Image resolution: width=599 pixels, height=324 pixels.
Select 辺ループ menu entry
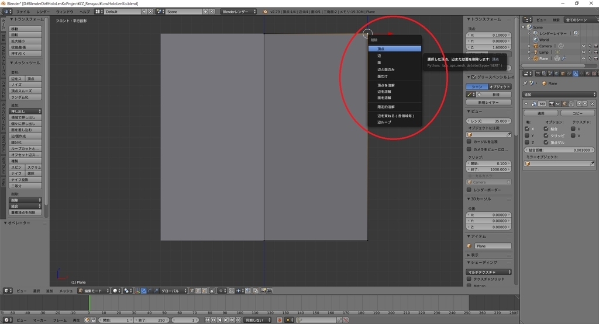pyautogui.click(x=395, y=122)
